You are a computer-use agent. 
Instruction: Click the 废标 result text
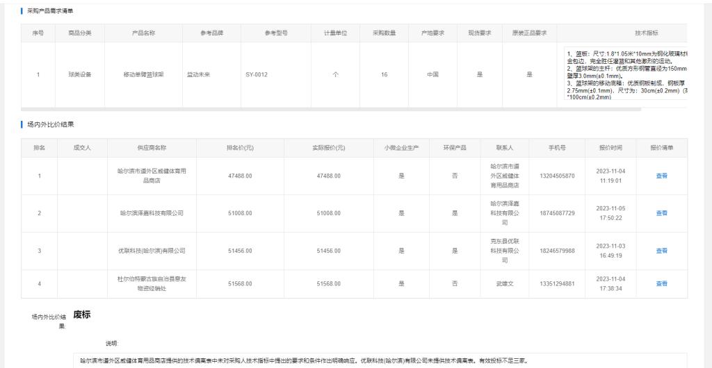(x=83, y=315)
